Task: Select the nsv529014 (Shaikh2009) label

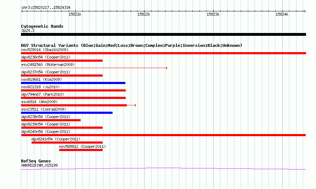Action: [x=45, y=50]
